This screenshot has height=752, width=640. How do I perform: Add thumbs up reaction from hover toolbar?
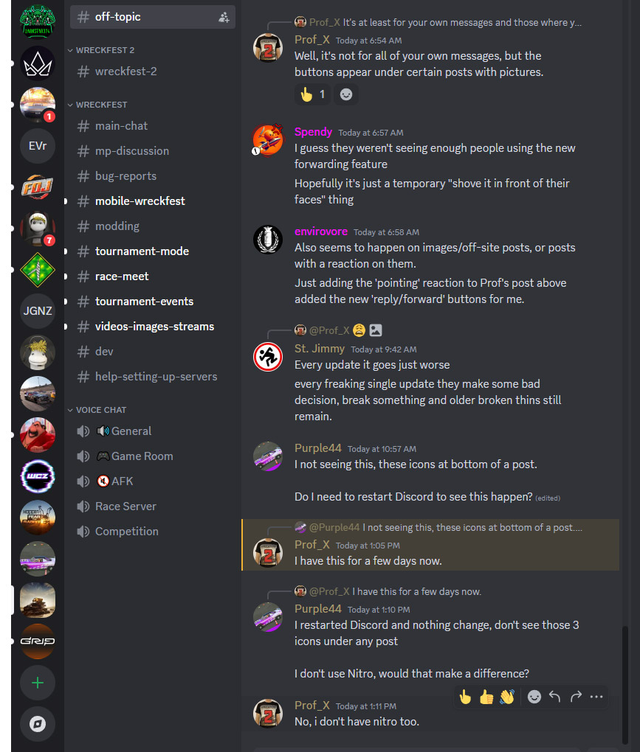(486, 697)
